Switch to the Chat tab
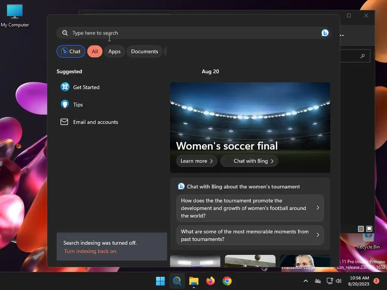 click(x=71, y=51)
